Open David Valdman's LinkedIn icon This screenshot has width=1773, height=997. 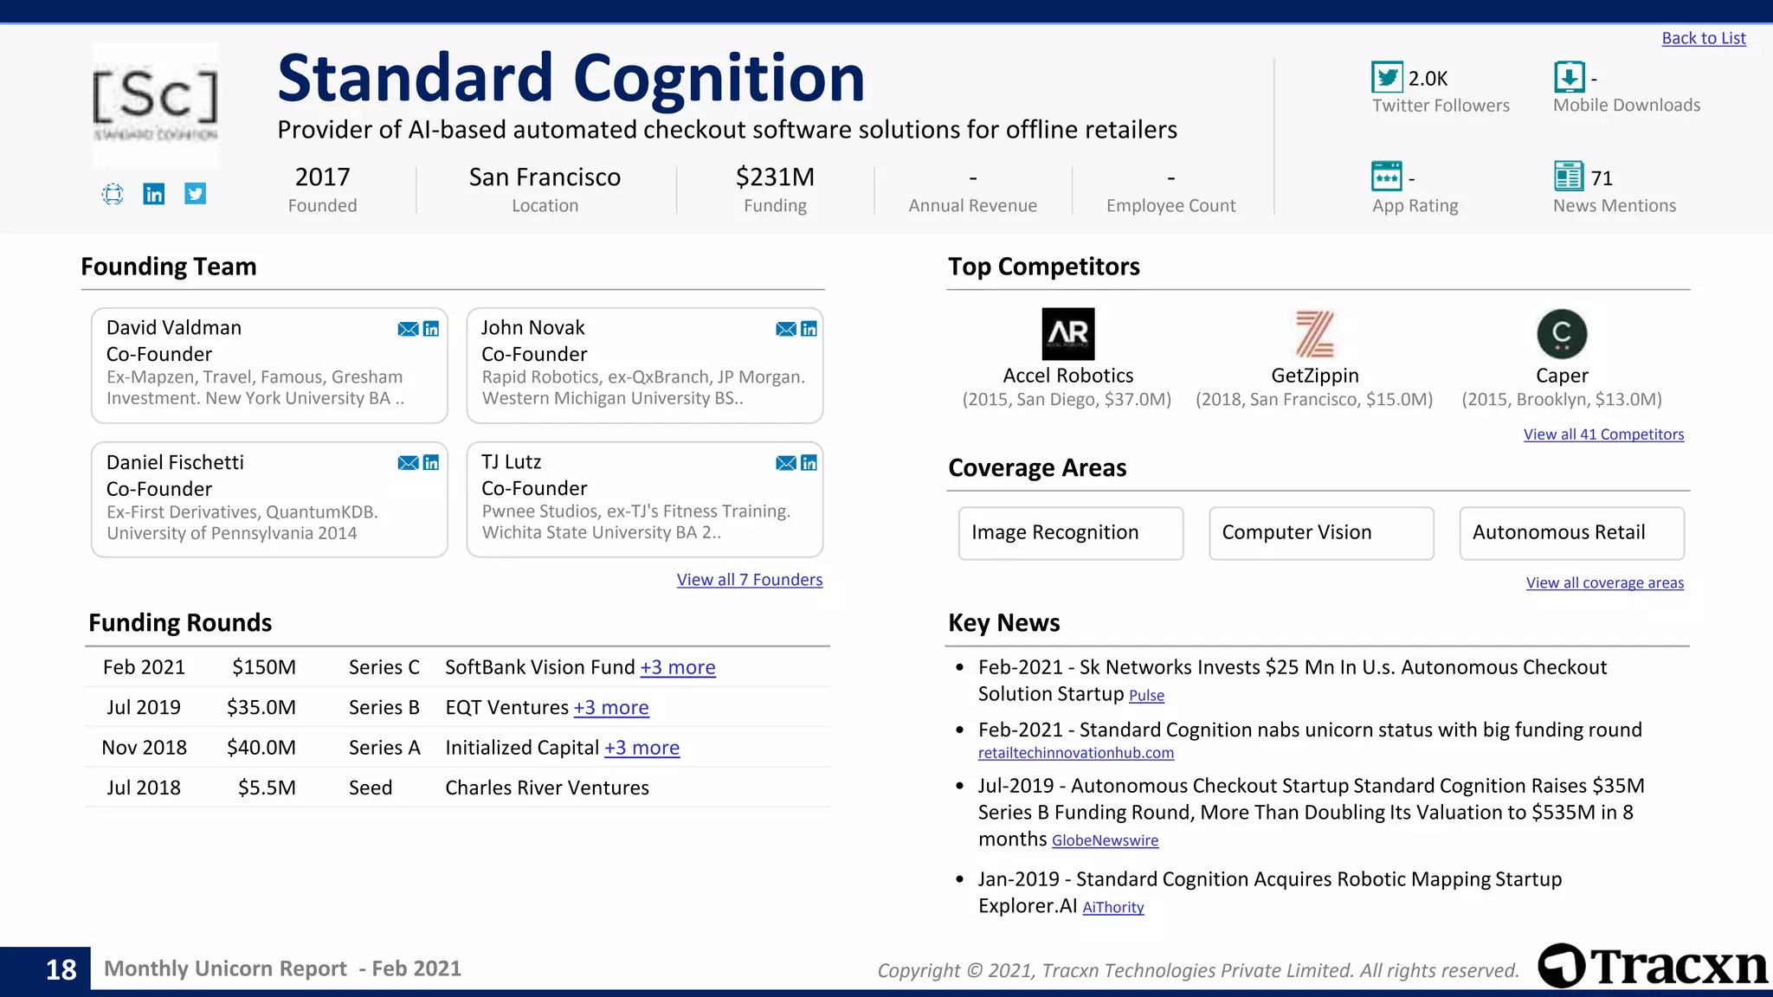click(431, 329)
